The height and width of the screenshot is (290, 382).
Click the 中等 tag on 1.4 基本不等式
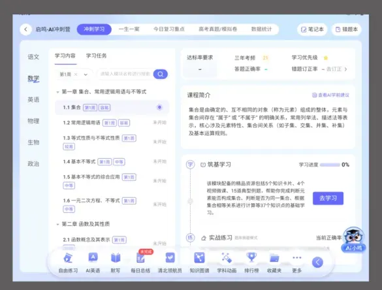click(119, 162)
